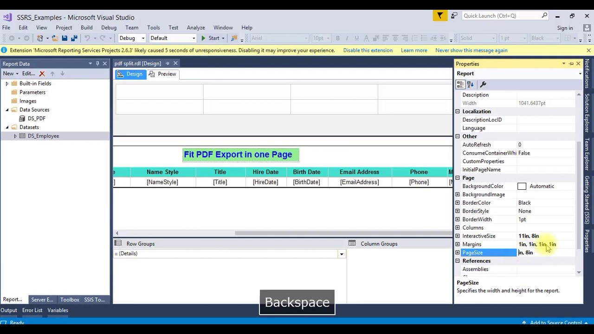Open the Report object selector dropdown
Viewport: 594px width, 334px height.
pos(580,74)
